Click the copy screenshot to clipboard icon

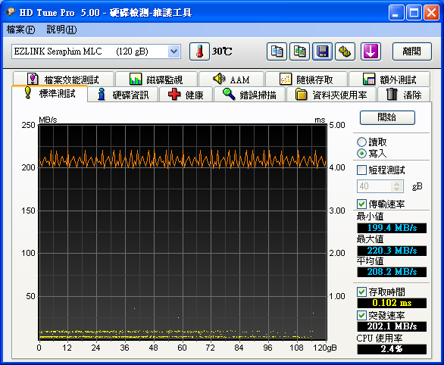coord(299,51)
